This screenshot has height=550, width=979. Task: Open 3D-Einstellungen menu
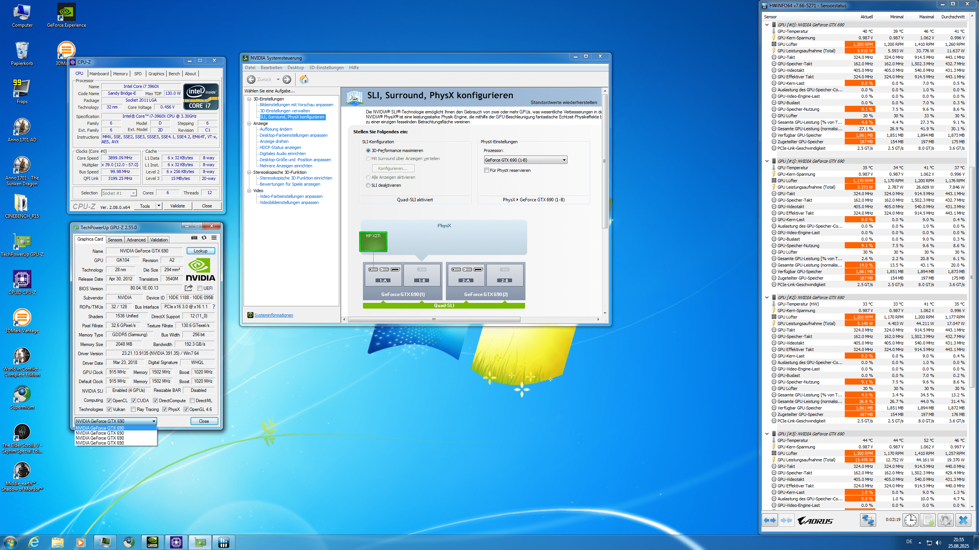point(326,68)
